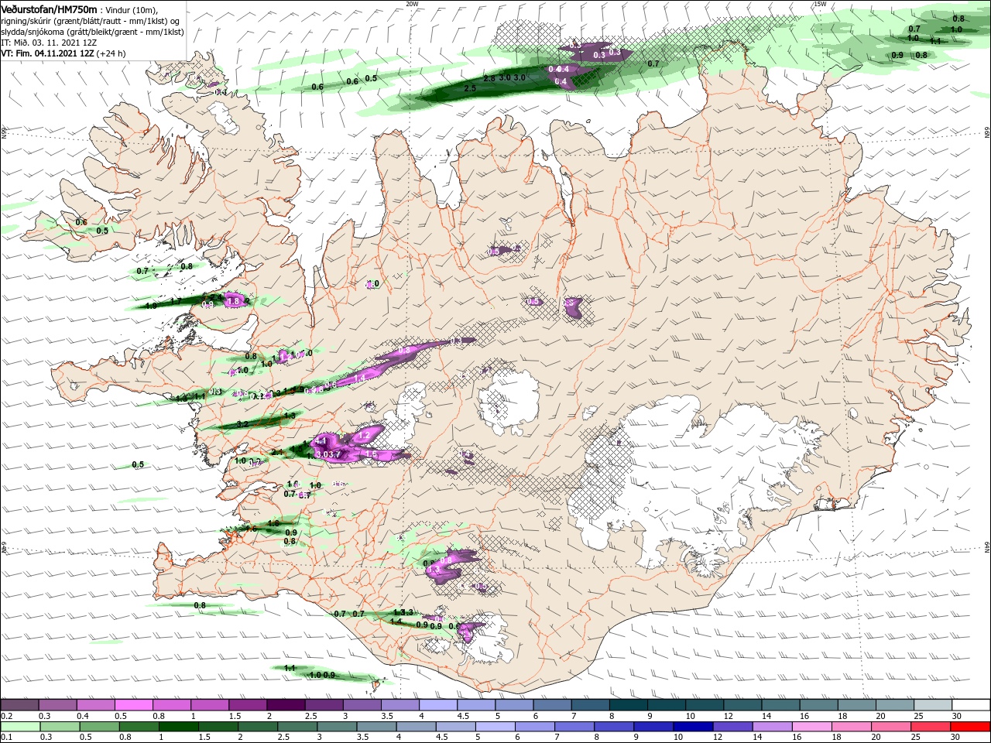
Task: Click the '0.2' label under the upper legend row
Action: click(x=6, y=716)
